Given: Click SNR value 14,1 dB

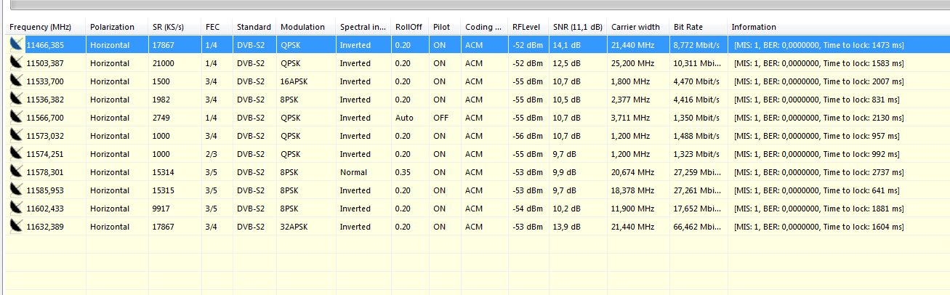Looking at the screenshot, I should [x=564, y=45].
